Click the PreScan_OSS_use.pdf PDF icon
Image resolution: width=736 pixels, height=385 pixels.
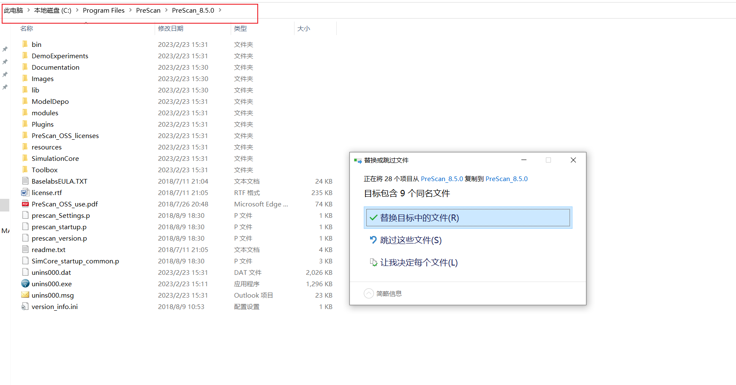tap(25, 203)
